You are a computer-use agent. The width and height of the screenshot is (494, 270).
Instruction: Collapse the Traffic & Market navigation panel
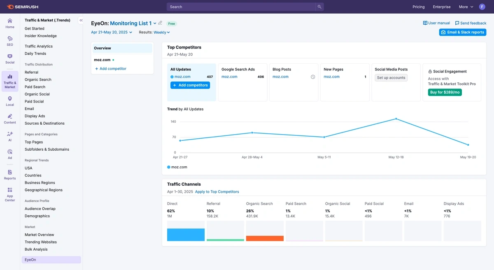point(81,20)
